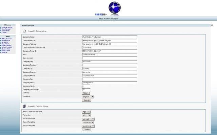217x135 pixels.
Task: Click the 'Paper orientation:' label
Action: tap(29, 118)
